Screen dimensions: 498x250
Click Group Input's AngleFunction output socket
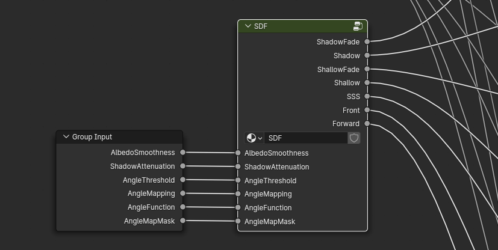(x=182, y=207)
